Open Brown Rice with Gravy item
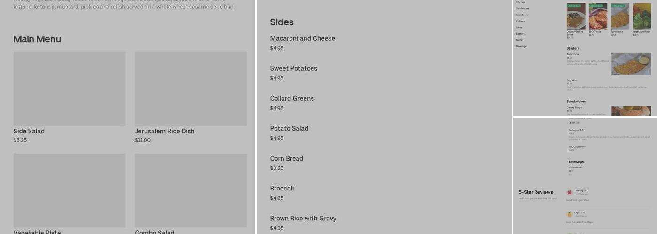657x234 pixels. (x=303, y=219)
